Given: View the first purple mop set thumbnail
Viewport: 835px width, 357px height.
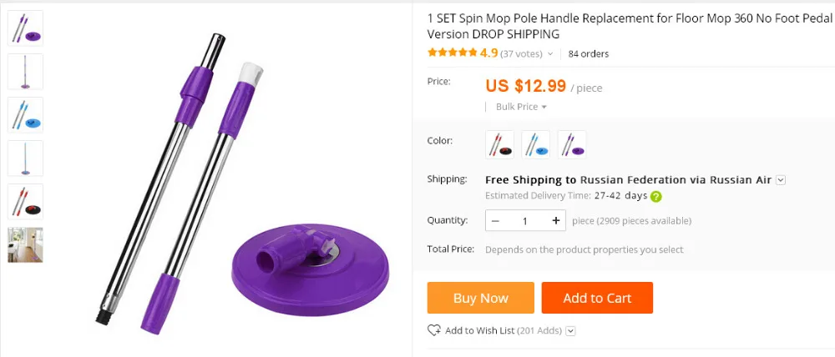Looking at the screenshot, I should click(25, 28).
